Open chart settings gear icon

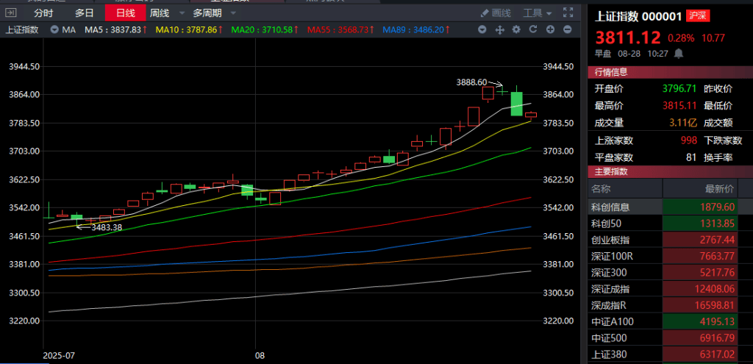(x=516, y=29)
